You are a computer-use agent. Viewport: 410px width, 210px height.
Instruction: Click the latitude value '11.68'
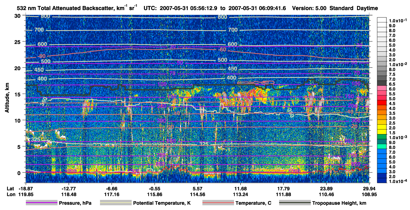click(x=240, y=188)
